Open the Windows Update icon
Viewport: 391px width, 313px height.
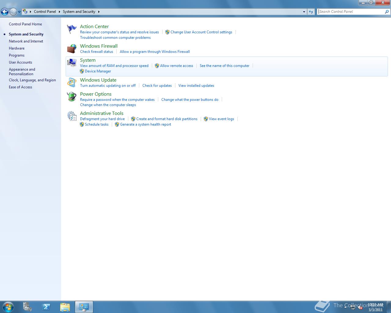(x=72, y=83)
